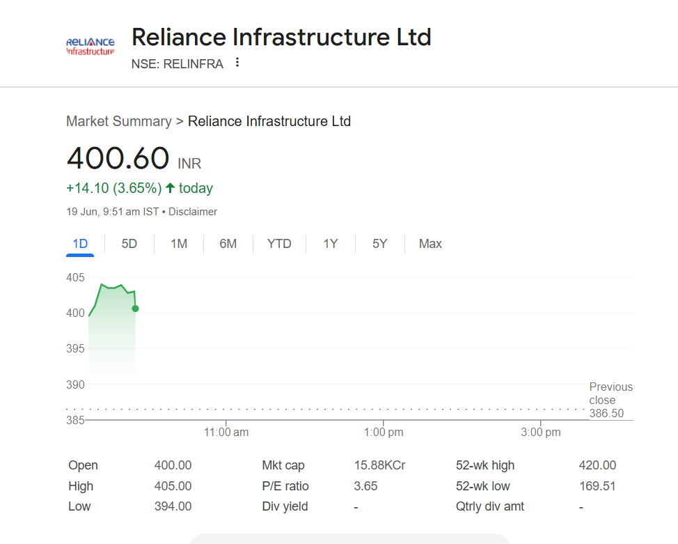
Task: Show the 1M price chart
Action: [179, 244]
